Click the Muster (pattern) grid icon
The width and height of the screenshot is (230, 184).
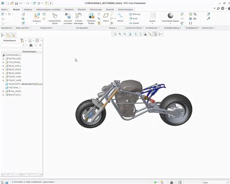pos(152,16)
